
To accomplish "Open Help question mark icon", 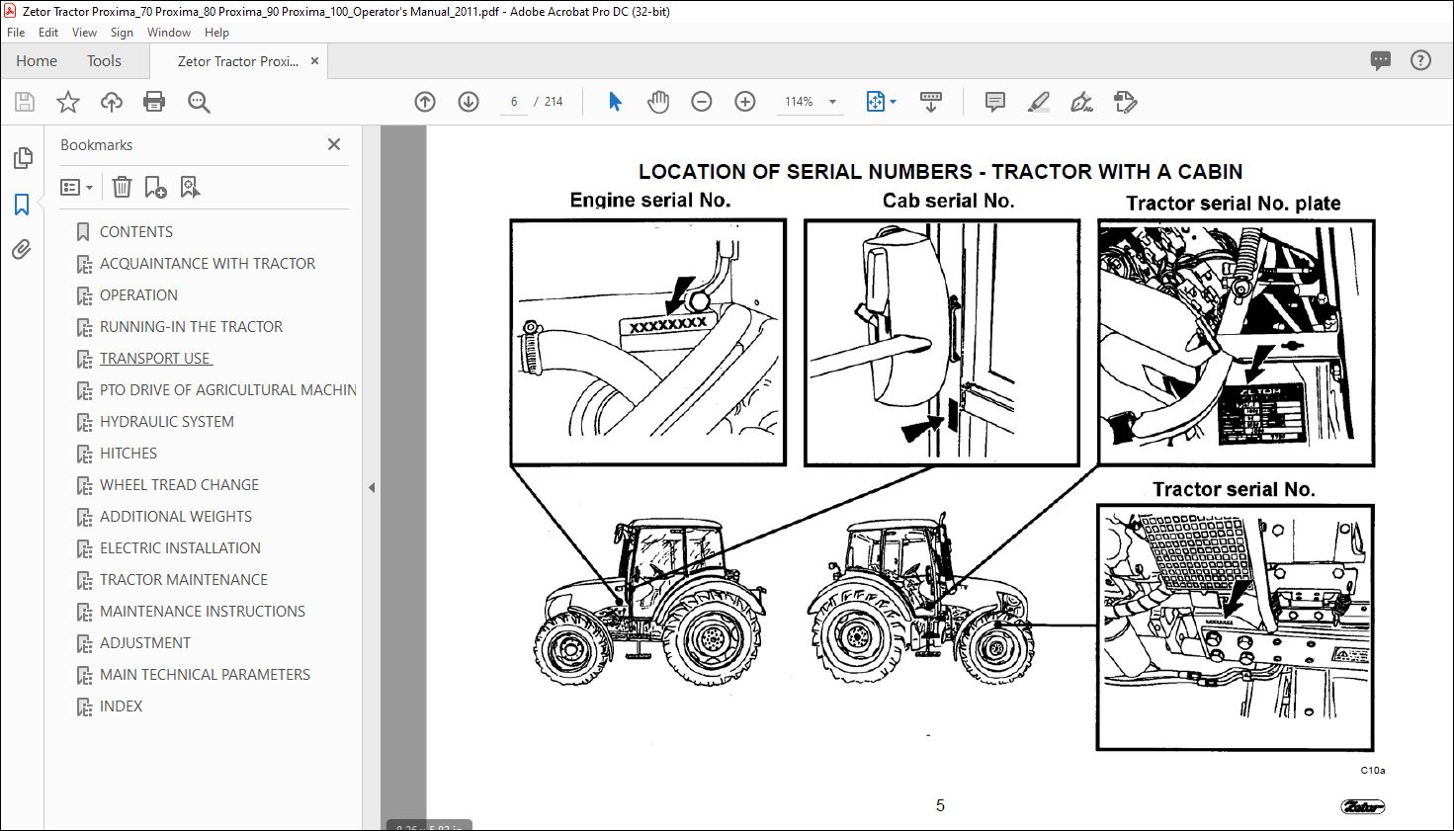I will [1420, 61].
